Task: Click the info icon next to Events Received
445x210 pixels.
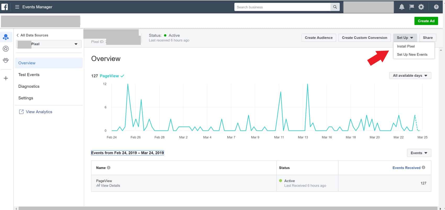Action: [x=424, y=167]
